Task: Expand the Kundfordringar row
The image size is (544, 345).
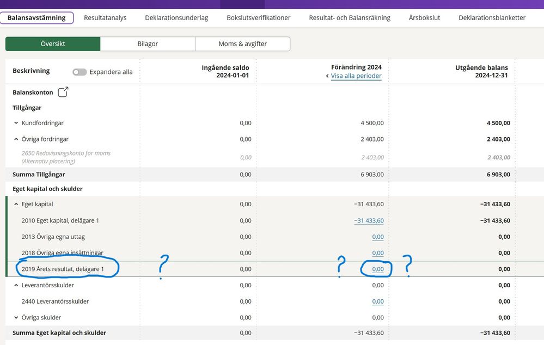Action: click(16, 123)
